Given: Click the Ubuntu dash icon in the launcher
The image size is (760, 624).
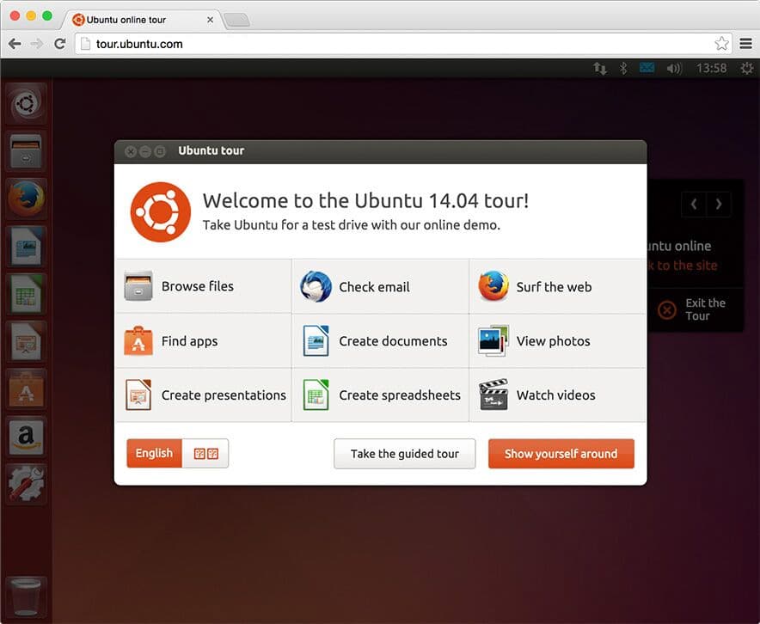Looking at the screenshot, I should tap(25, 102).
